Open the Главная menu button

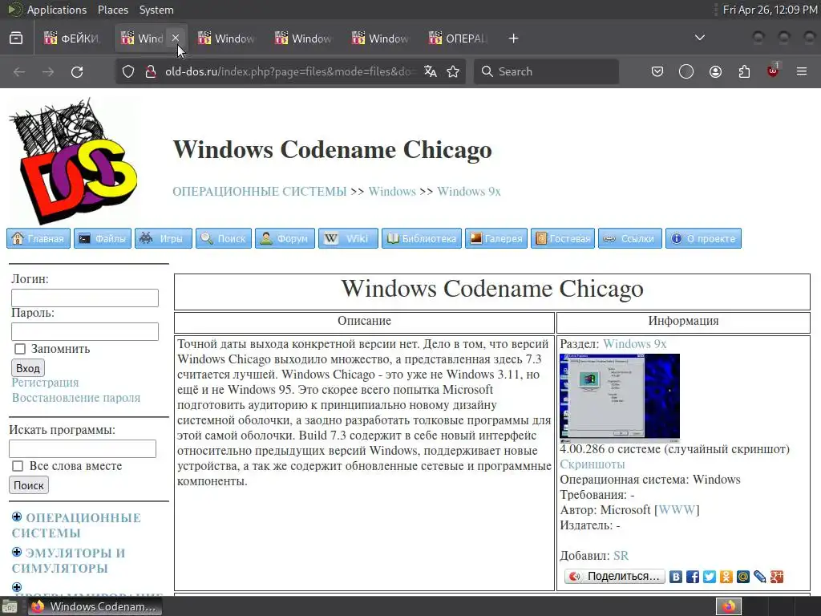pyautogui.click(x=38, y=238)
